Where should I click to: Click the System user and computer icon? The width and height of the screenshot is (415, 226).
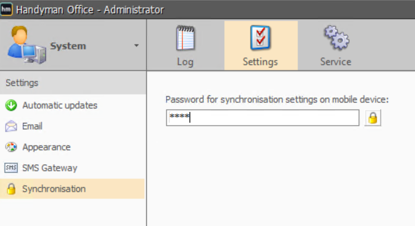pos(27,45)
